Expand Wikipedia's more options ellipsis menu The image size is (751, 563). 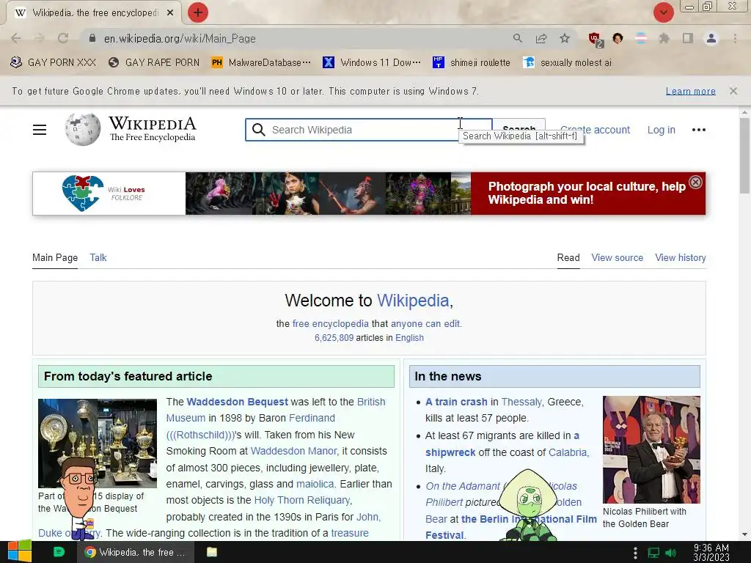(698, 130)
